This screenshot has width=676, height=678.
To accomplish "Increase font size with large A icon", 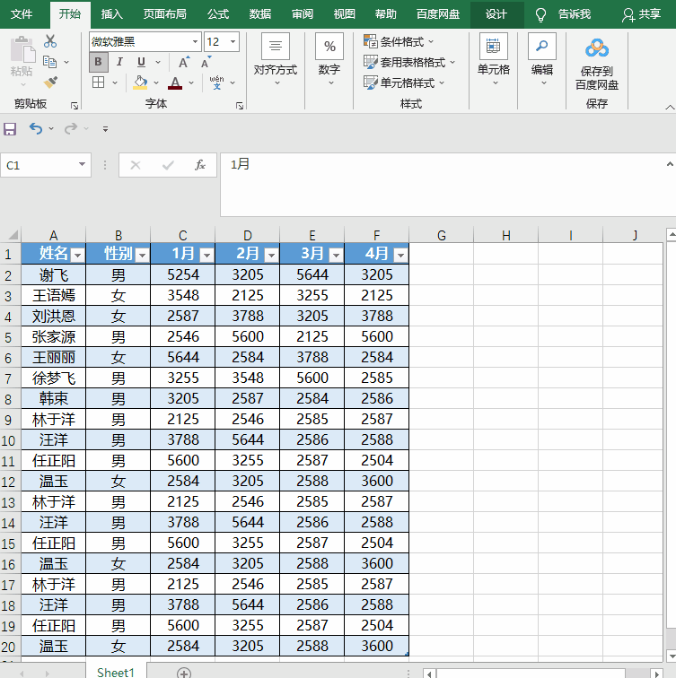I will click(x=183, y=62).
